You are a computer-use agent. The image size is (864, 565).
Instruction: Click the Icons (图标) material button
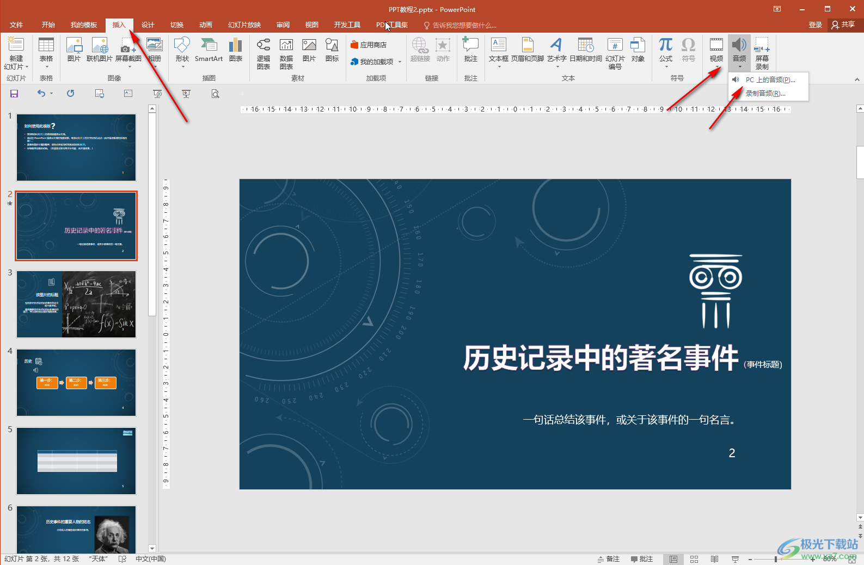332,49
